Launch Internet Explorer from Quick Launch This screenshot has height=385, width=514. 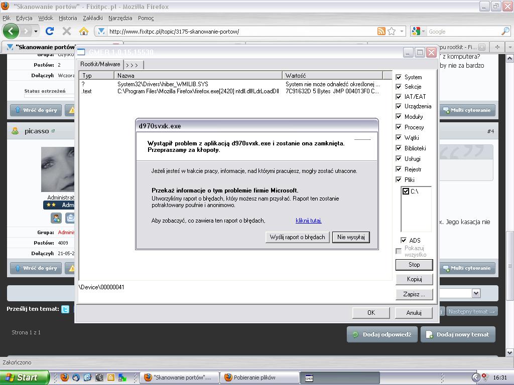click(87, 377)
